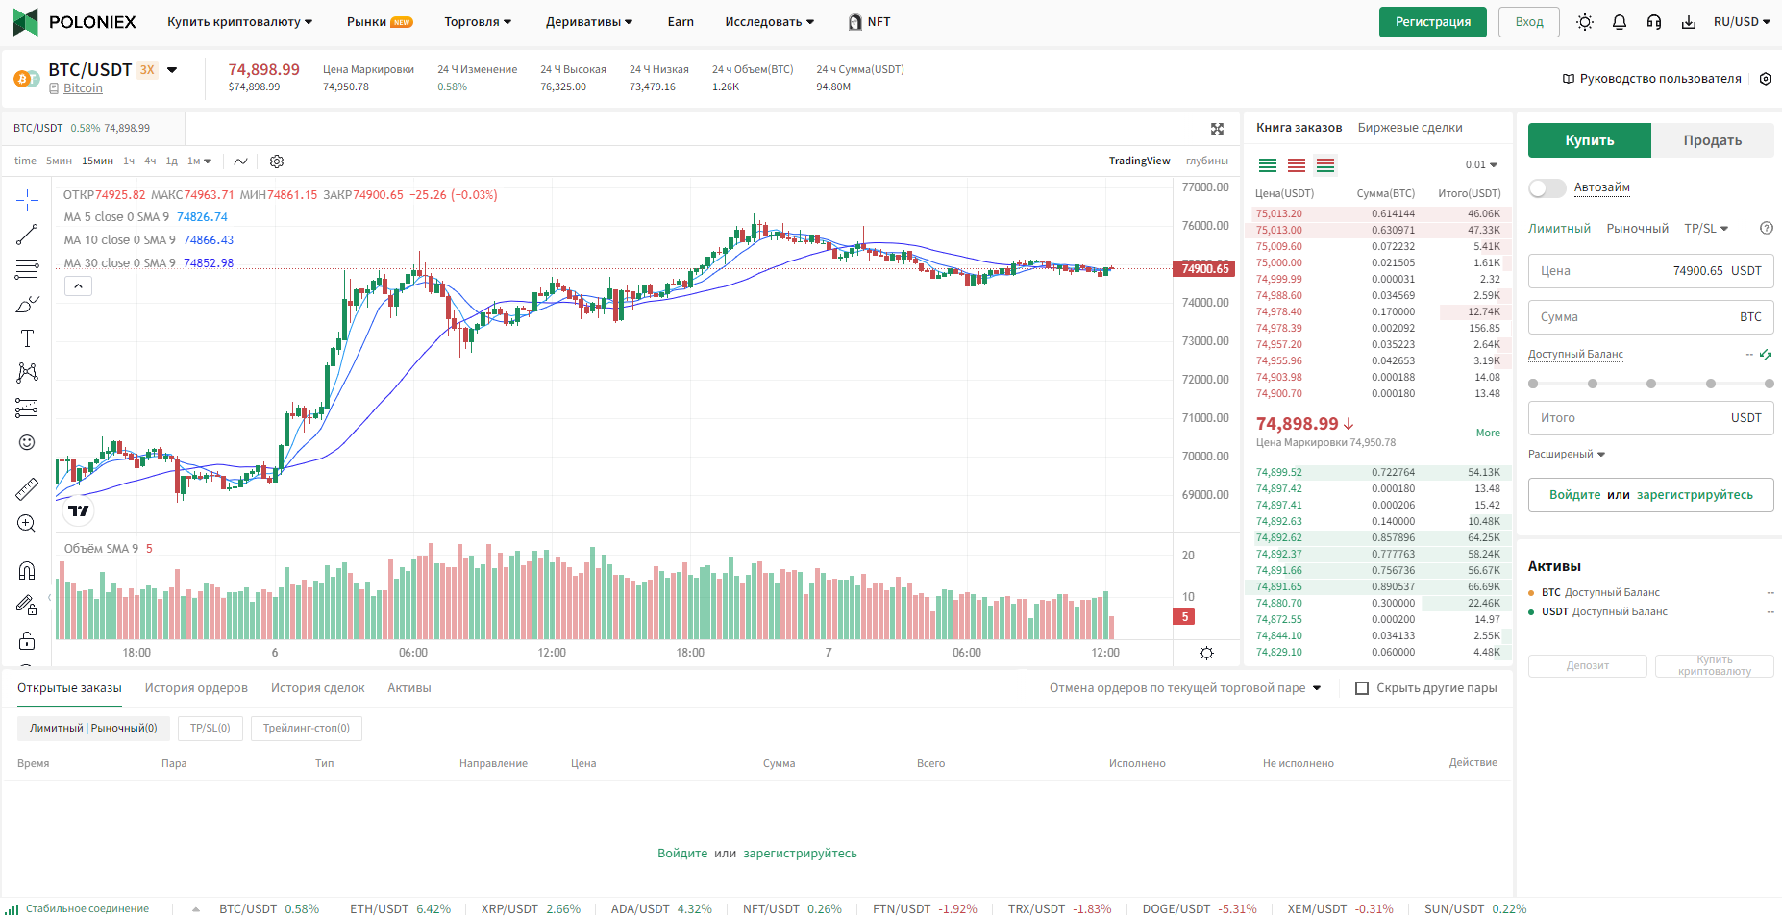Open the Bitcoin info link
1782x918 pixels.
tap(83, 88)
